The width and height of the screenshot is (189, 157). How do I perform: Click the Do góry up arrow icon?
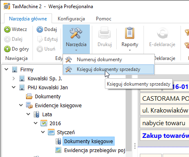(x=7, y=49)
